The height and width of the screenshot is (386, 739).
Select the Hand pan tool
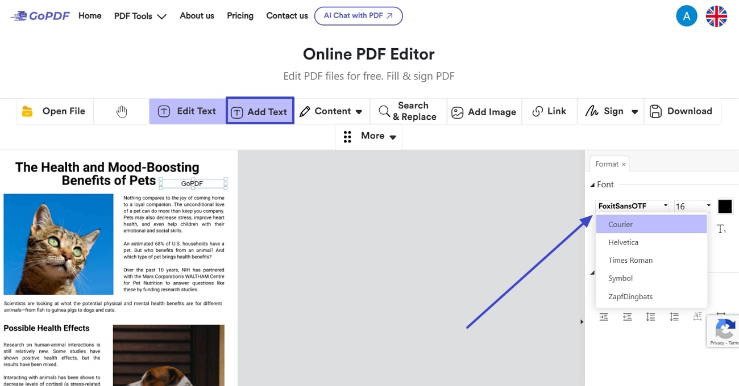tap(121, 111)
